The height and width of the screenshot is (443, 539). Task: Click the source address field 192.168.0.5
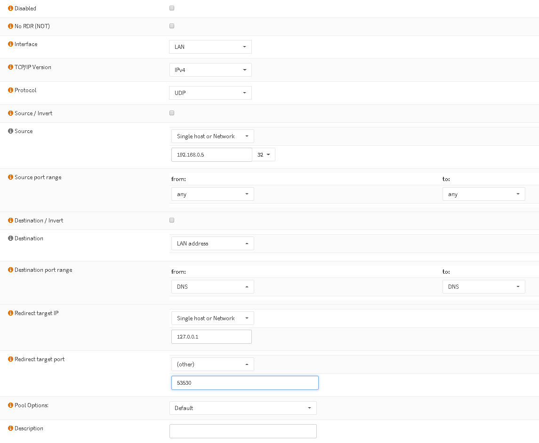[212, 155]
